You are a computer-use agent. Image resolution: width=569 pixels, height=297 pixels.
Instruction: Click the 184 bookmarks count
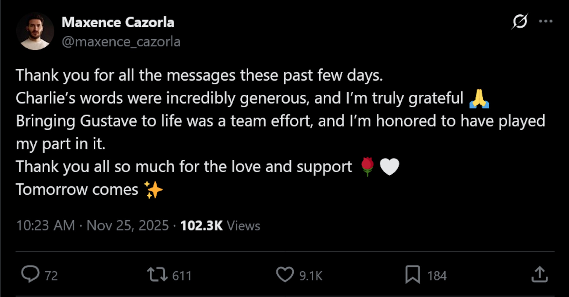coord(437,276)
